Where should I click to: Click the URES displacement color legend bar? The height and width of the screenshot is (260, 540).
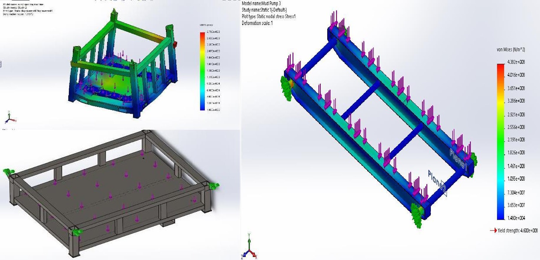point(203,71)
